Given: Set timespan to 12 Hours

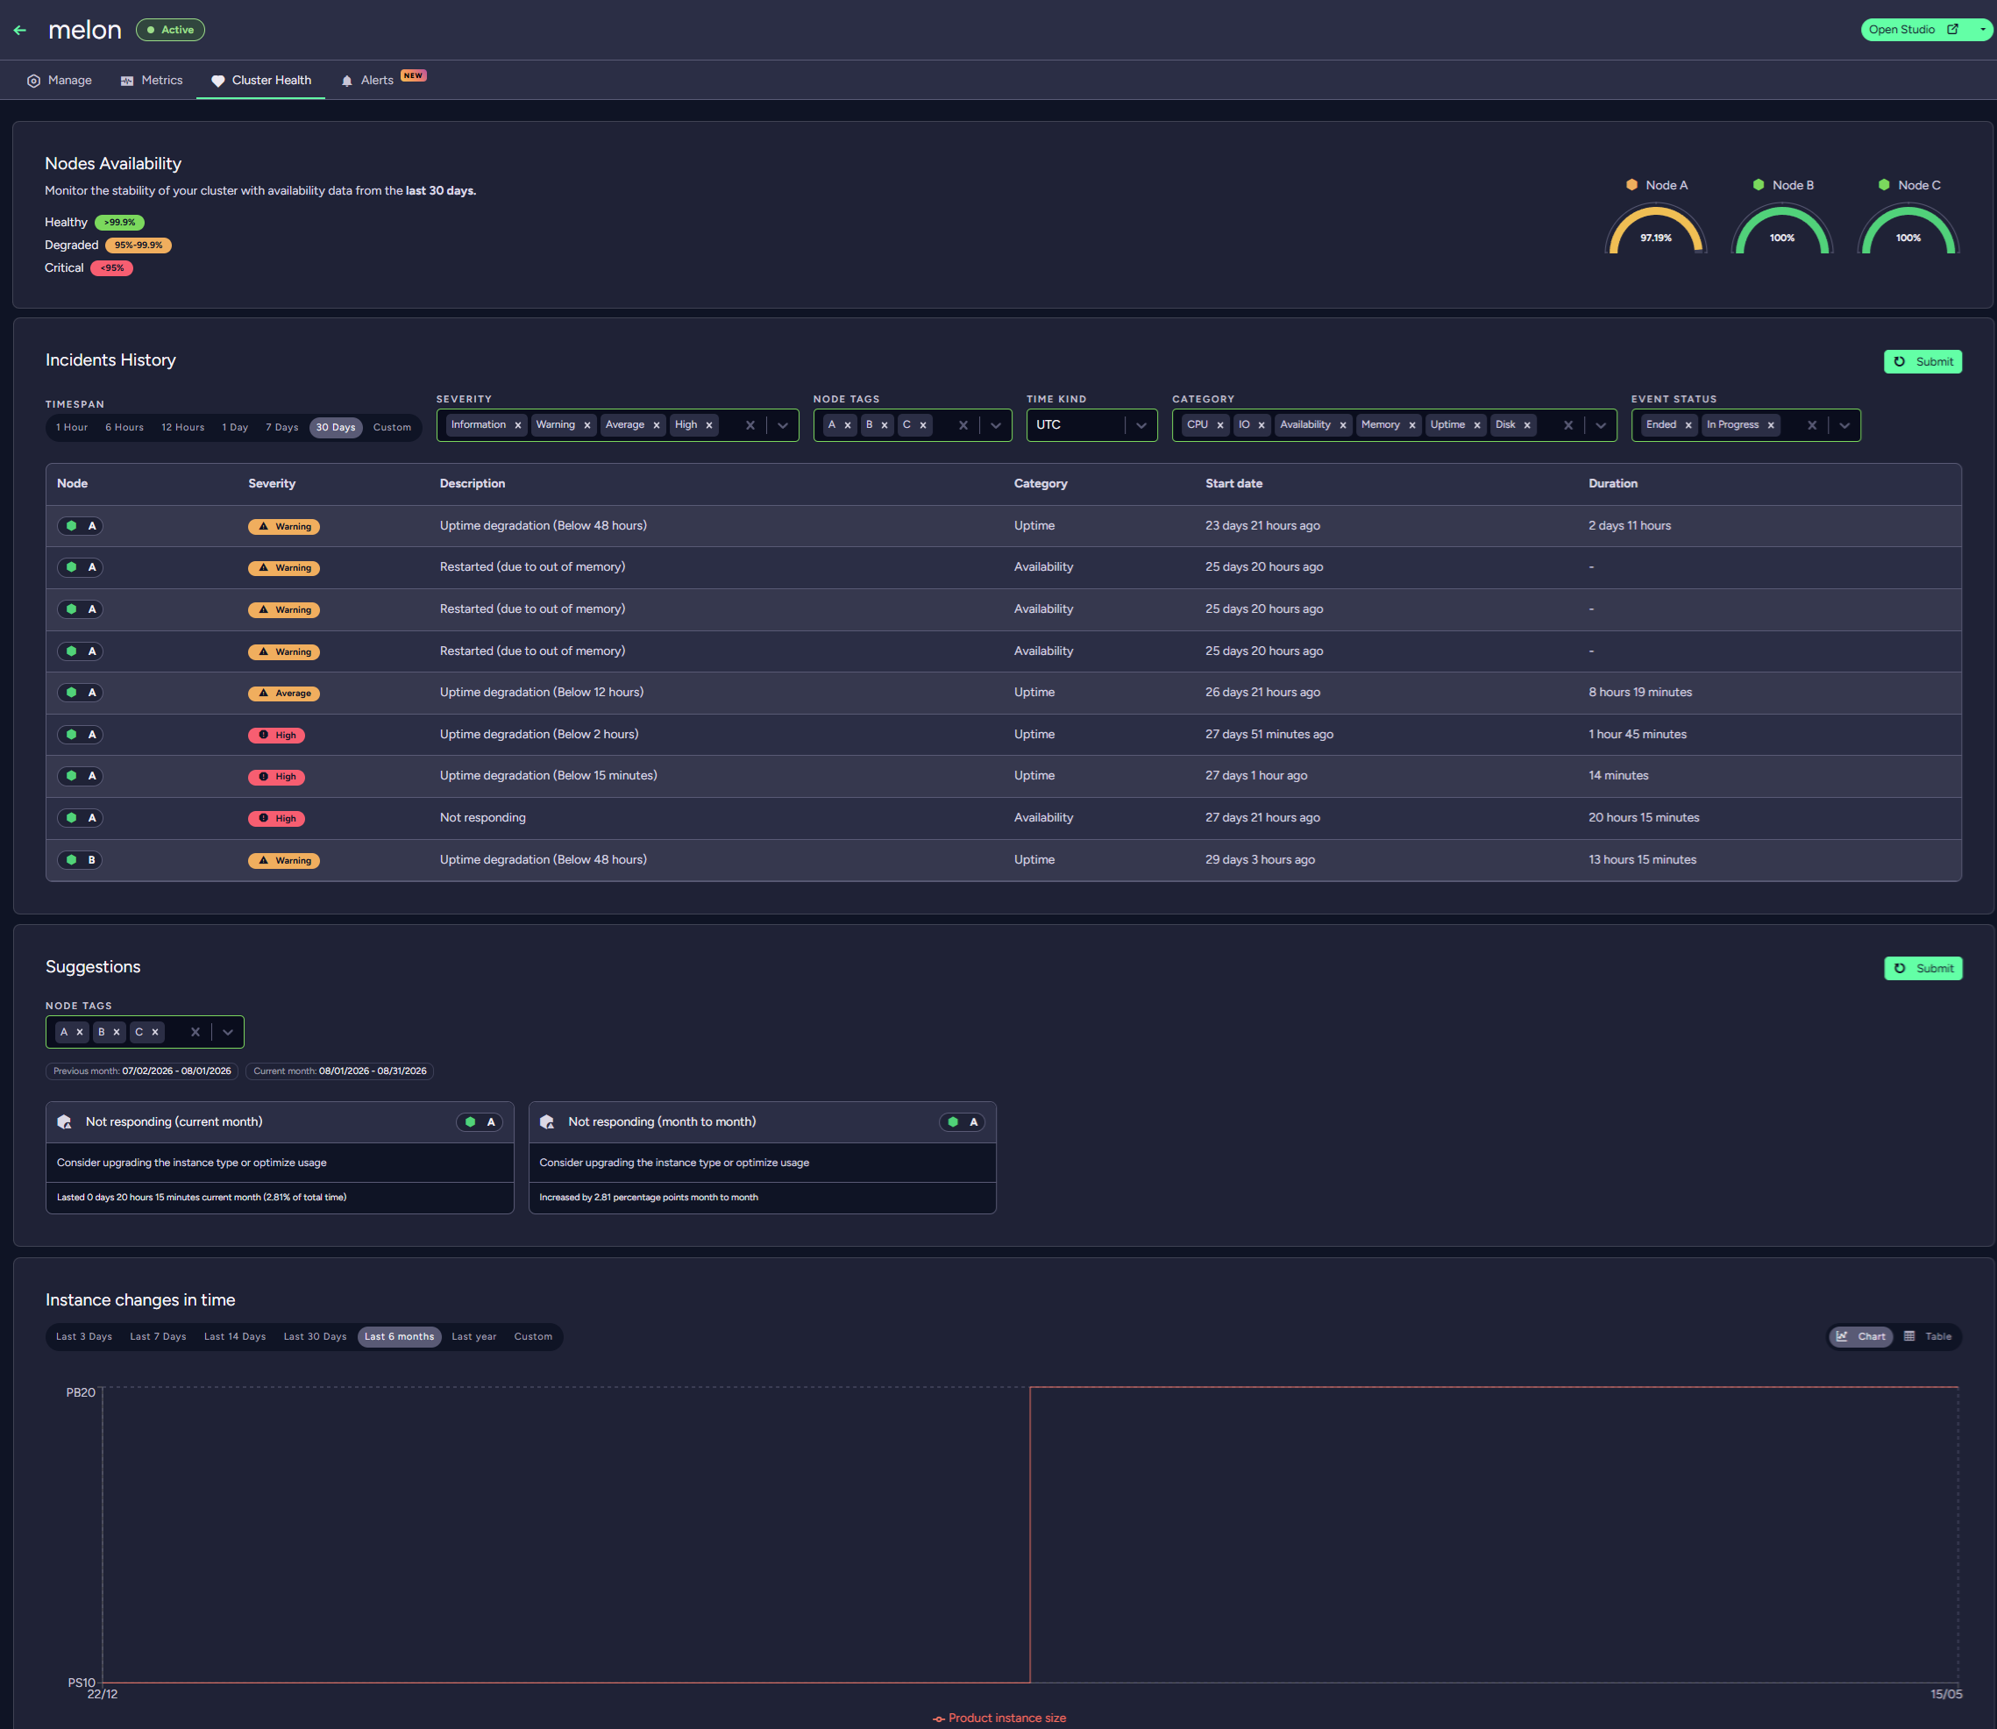Looking at the screenshot, I should [x=182, y=427].
